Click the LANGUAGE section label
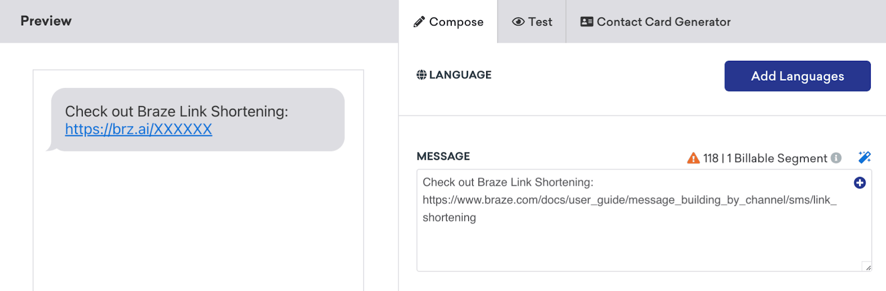886x291 pixels. (460, 75)
